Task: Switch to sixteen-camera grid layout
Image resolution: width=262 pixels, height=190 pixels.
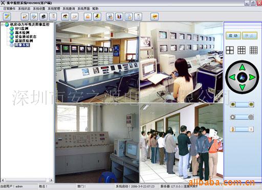Action: (x=253, y=50)
